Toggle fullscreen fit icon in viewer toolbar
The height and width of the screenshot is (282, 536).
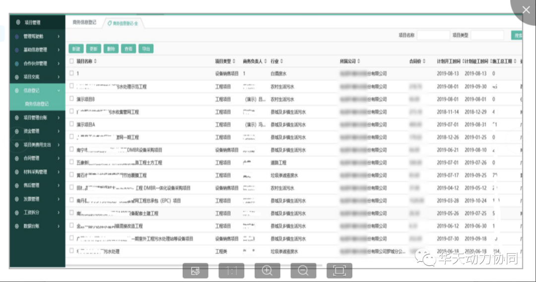tap(339, 271)
